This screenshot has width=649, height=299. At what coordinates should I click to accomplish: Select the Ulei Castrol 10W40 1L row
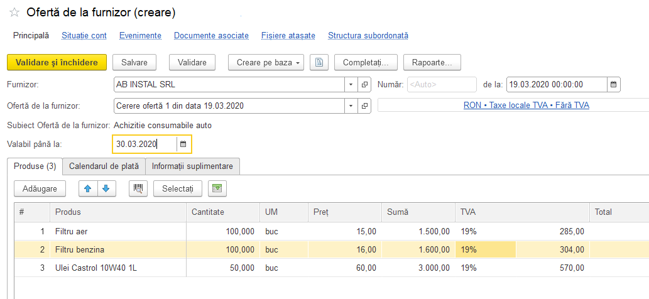[331, 268]
